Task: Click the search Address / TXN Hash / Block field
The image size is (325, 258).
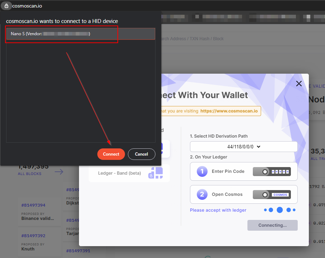Action: coord(192,39)
